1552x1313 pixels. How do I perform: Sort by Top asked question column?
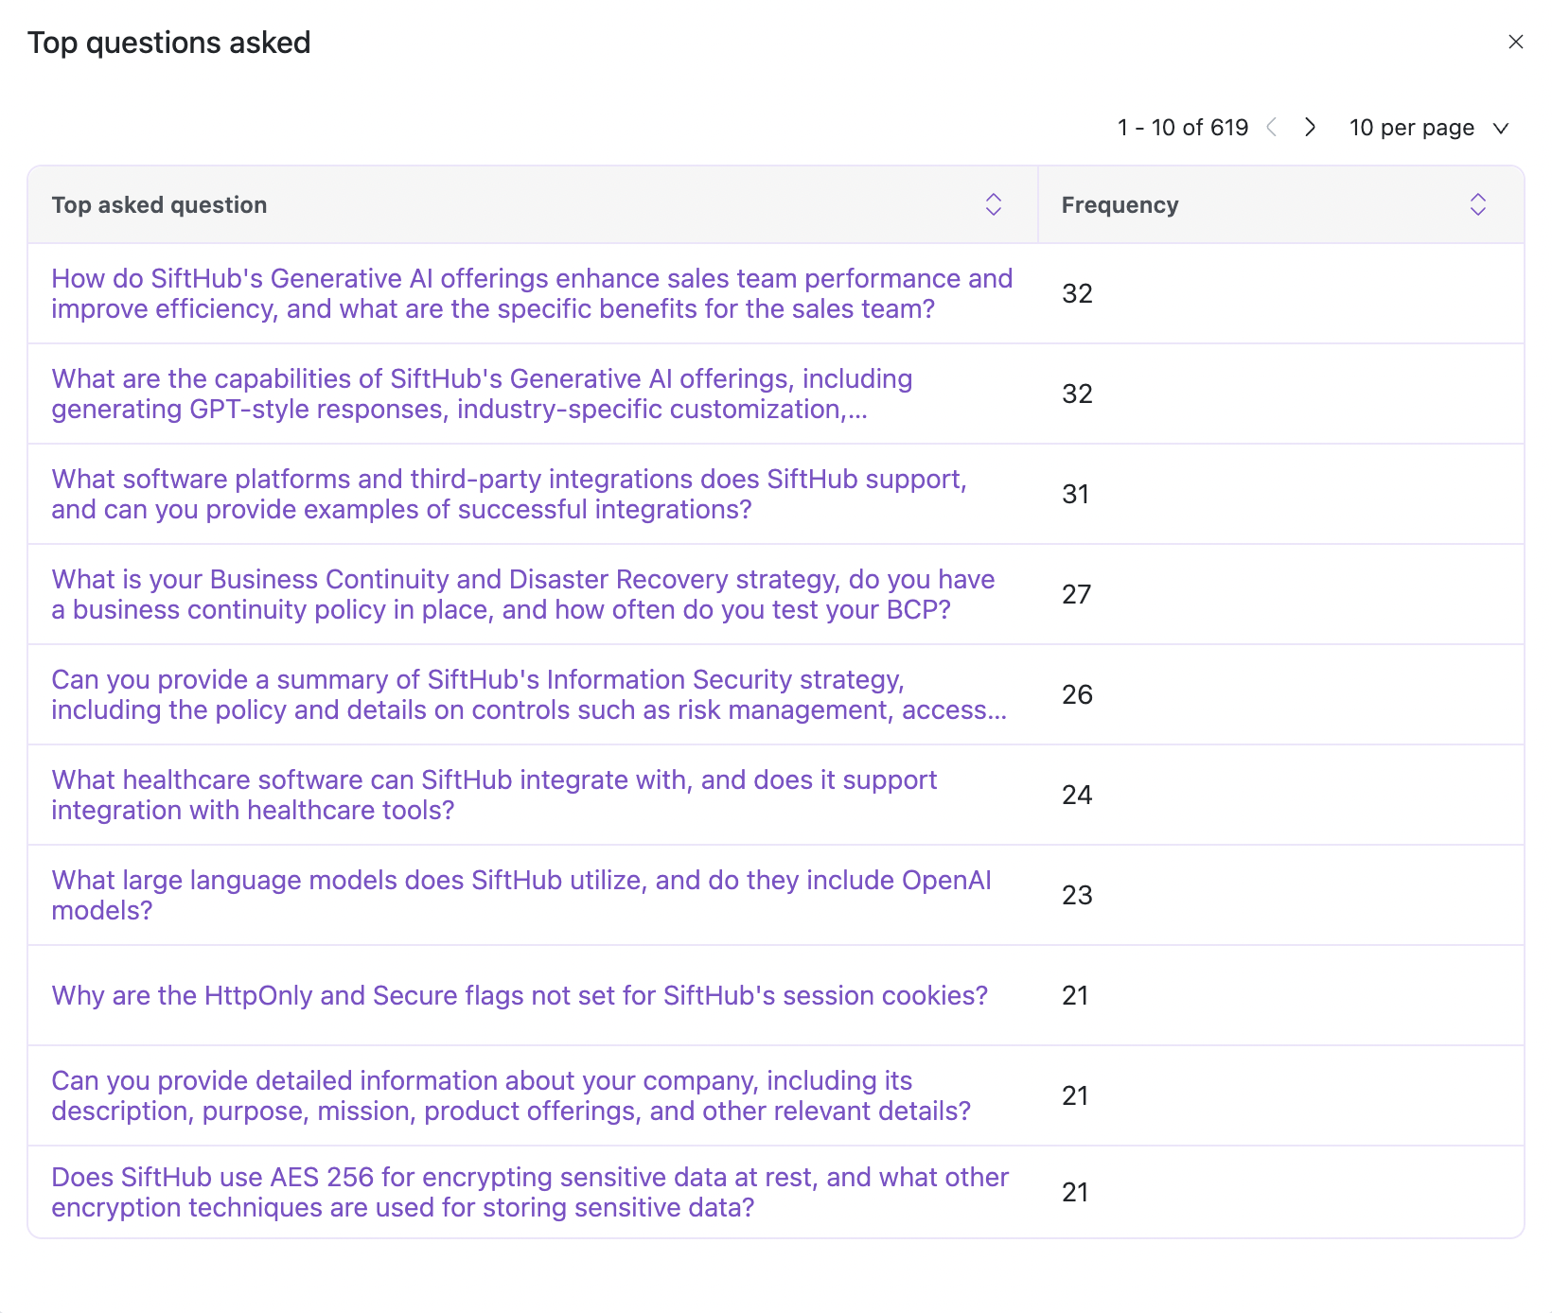click(x=993, y=204)
